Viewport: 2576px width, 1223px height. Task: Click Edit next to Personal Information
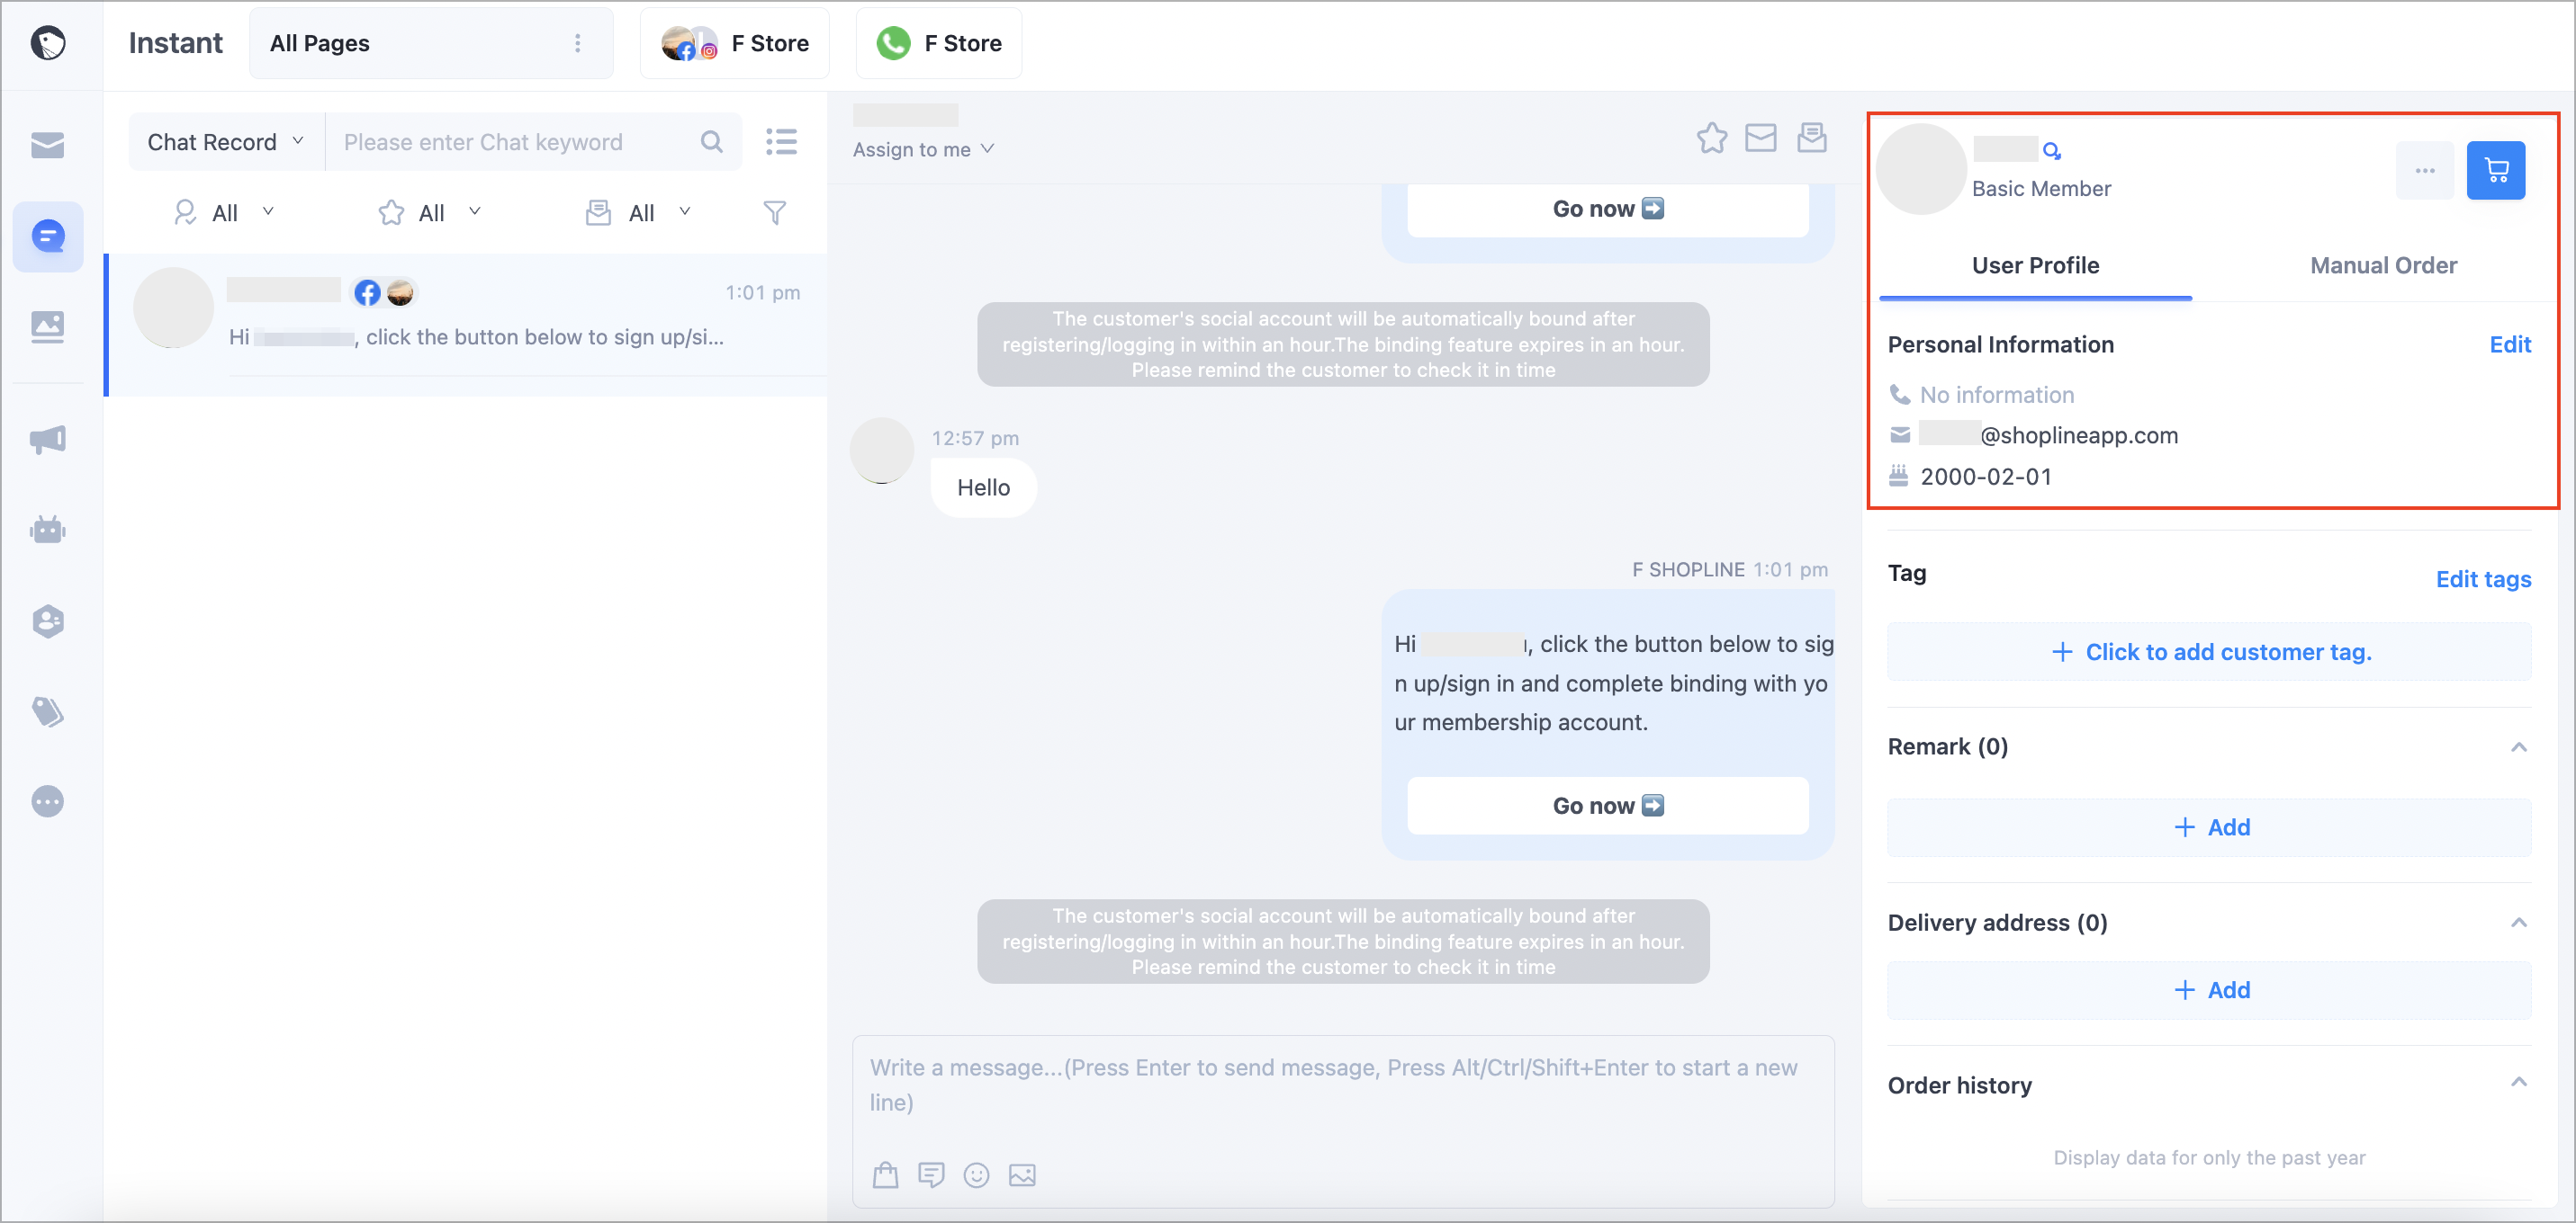click(x=2511, y=344)
